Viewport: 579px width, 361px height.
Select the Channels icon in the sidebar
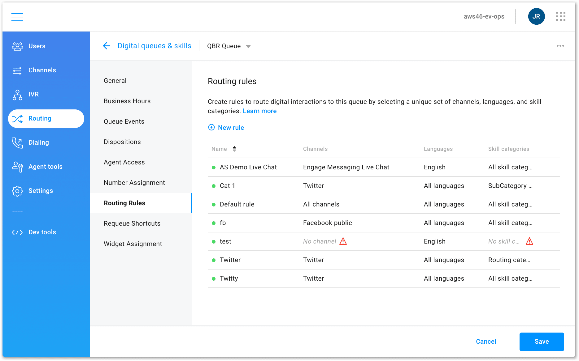(x=17, y=70)
